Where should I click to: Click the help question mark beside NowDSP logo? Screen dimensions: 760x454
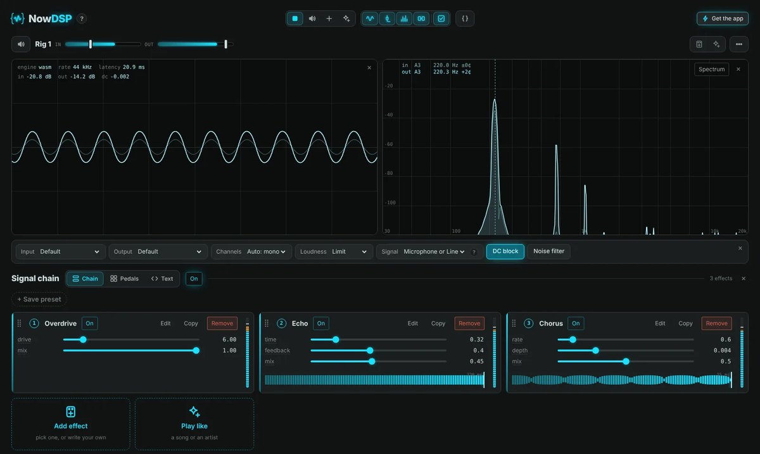(82, 19)
